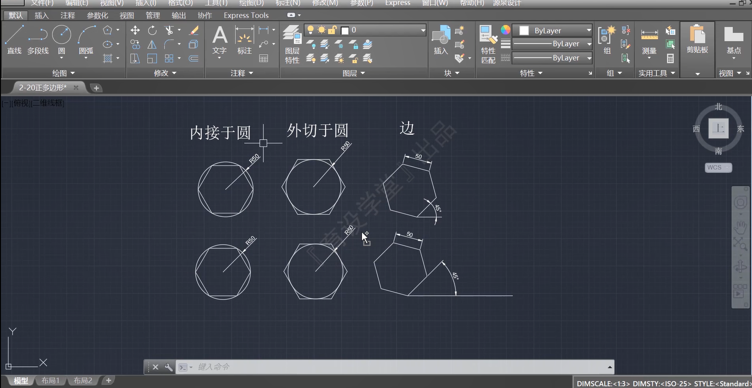Choose the Polygon draw tool icon
The image size is (752, 388).
click(108, 30)
